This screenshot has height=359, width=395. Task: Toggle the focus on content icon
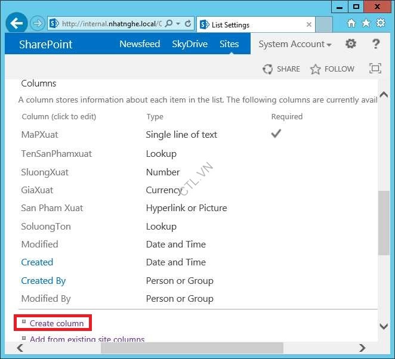(375, 69)
